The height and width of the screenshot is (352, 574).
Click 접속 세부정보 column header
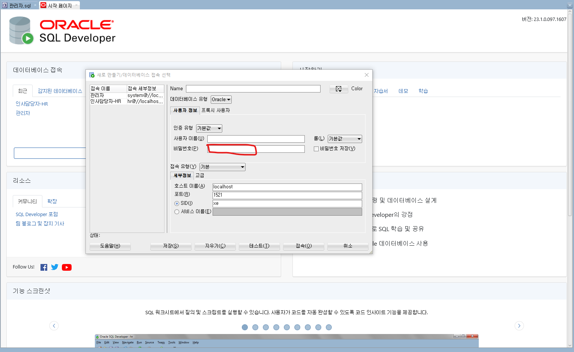click(x=145, y=89)
